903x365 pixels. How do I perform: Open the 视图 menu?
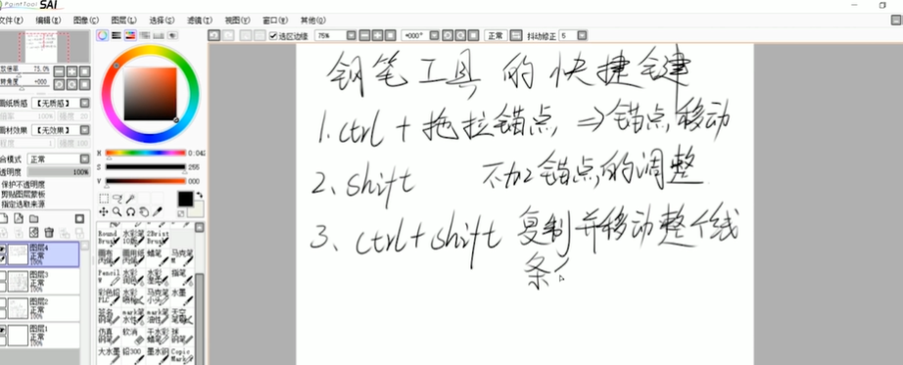[237, 21]
